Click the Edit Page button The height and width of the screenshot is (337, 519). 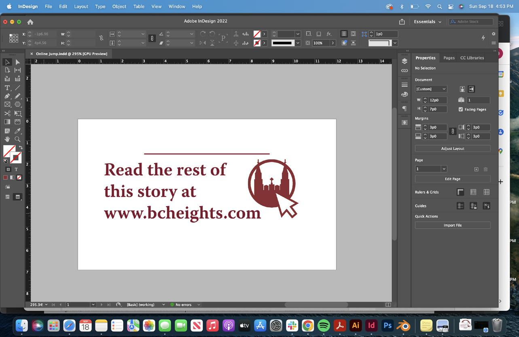(x=453, y=179)
